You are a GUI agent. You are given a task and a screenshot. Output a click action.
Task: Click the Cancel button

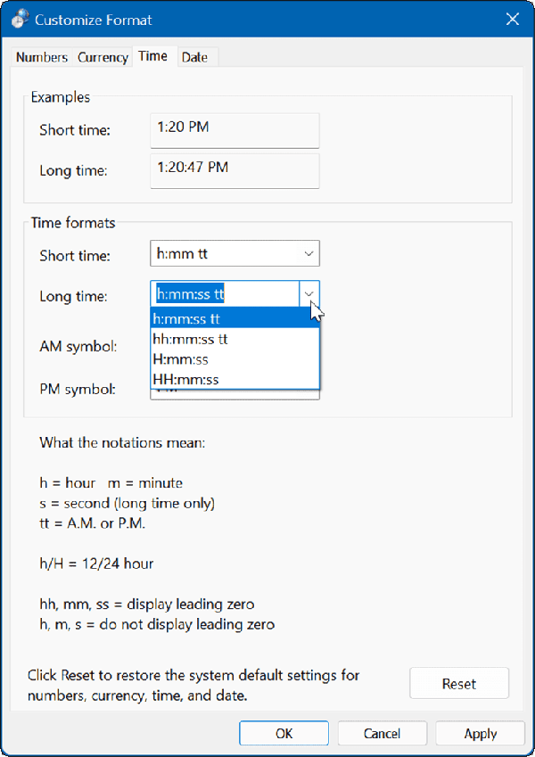tap(382, 733)
